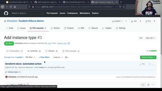The width and height of the screenshot is (162, 91).
Task: Open the Actions tab
Action: click(55, 28)
